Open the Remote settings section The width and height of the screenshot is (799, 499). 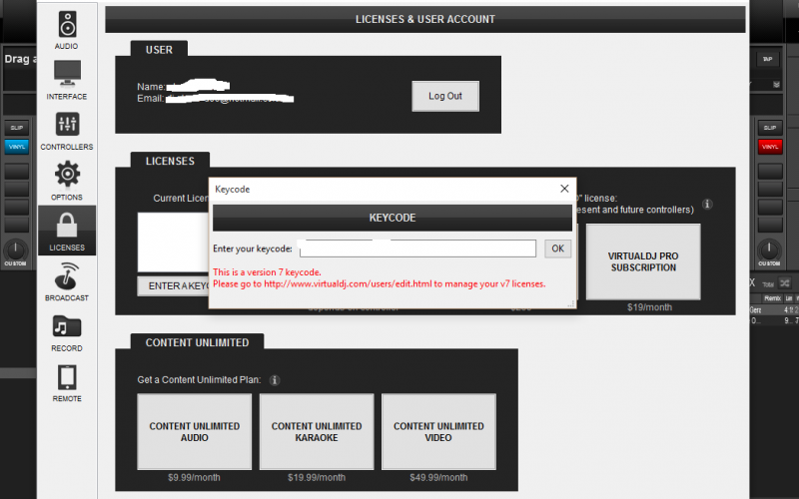click(x=67, y=382)
